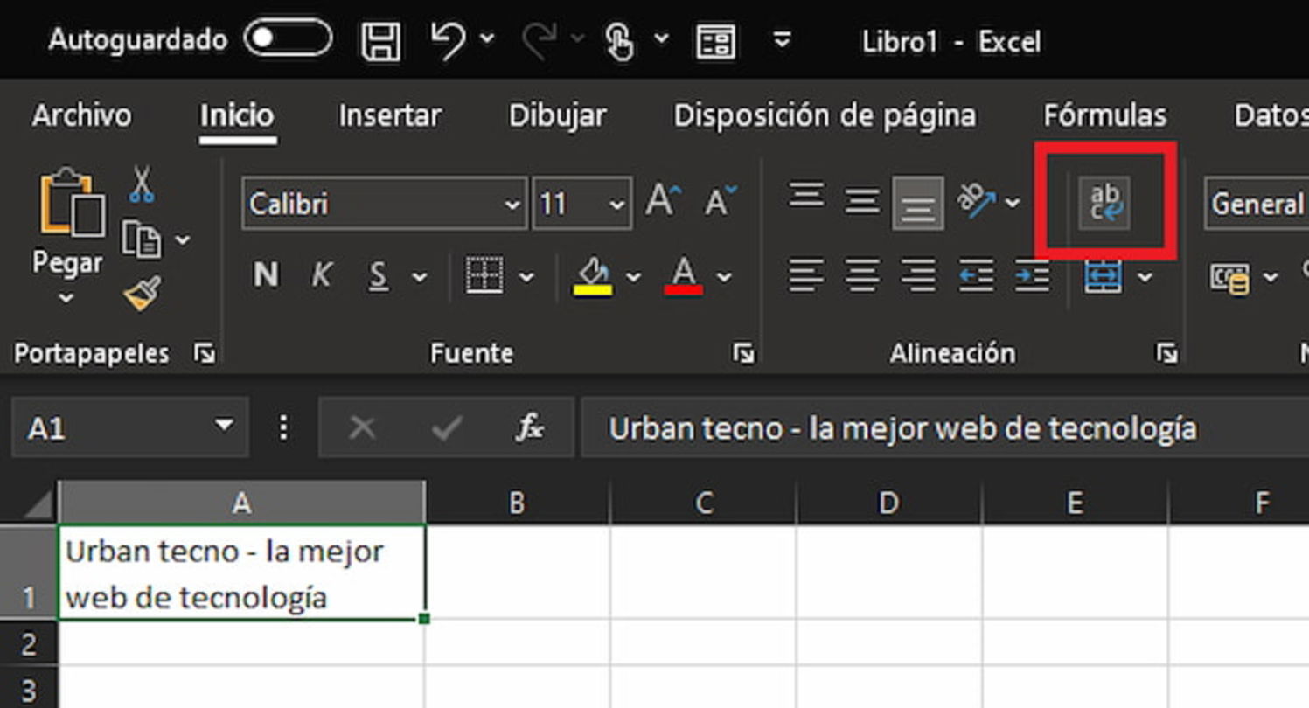Open the Touch mode dropdown arrow

coord(662,38)
